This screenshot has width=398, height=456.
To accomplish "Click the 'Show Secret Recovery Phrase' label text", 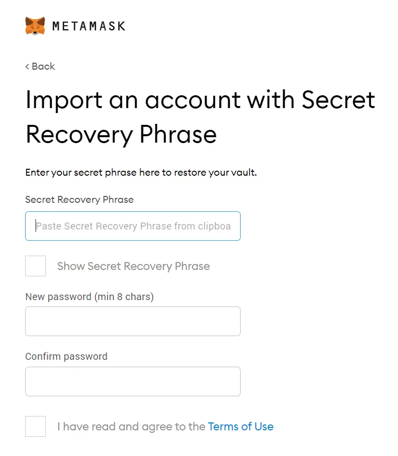I will (x=134, y=266).
